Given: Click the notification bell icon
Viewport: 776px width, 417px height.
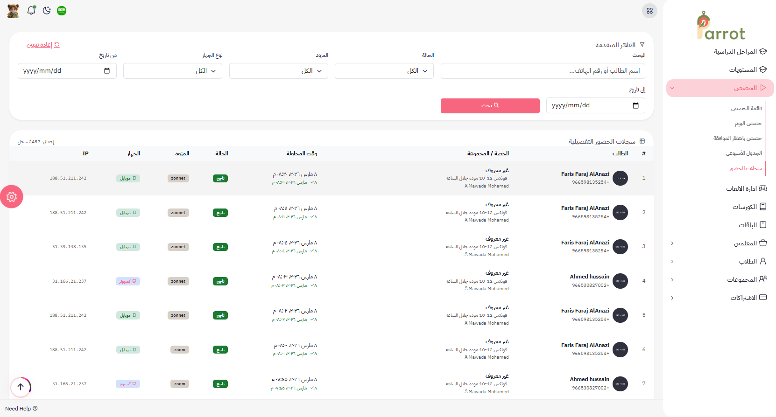Looking at the screenshot, I should (x=31, y=10).
